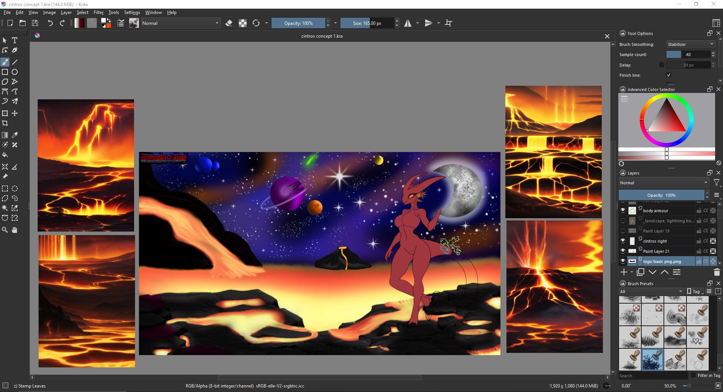Select the Pan hand tool
The image size is (723, 392).
pos(15,230)
